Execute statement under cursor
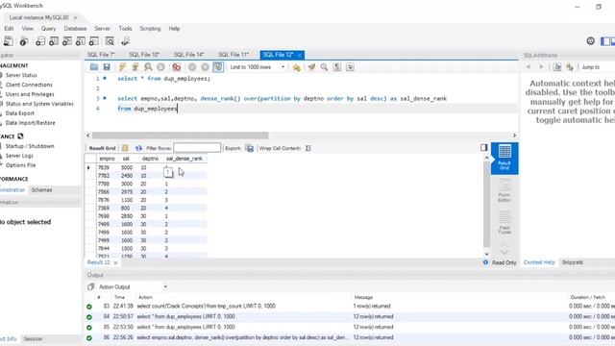 point(135,67)
